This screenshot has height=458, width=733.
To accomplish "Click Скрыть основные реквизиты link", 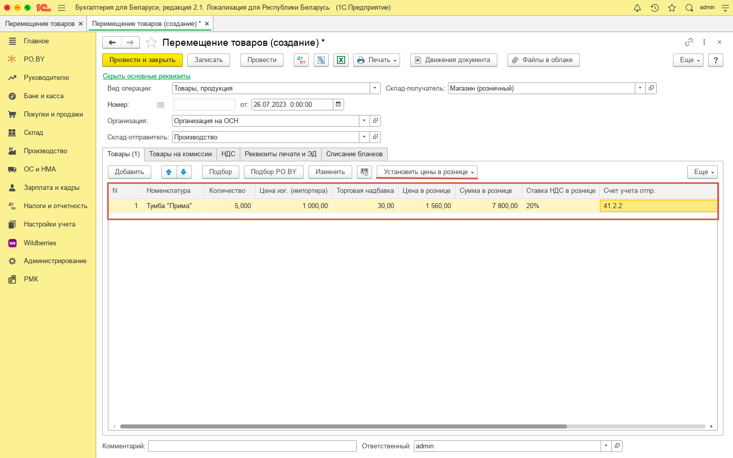I will (147, 76).
